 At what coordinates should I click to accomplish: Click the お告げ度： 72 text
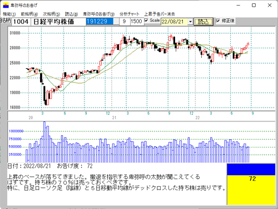[75, 166]
